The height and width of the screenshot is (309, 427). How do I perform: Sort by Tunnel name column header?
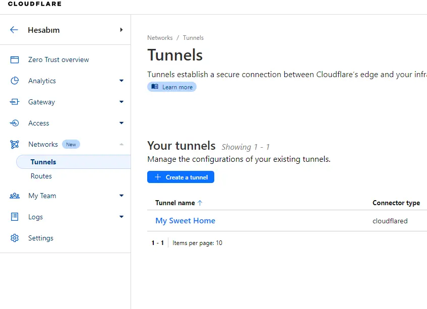175,203
